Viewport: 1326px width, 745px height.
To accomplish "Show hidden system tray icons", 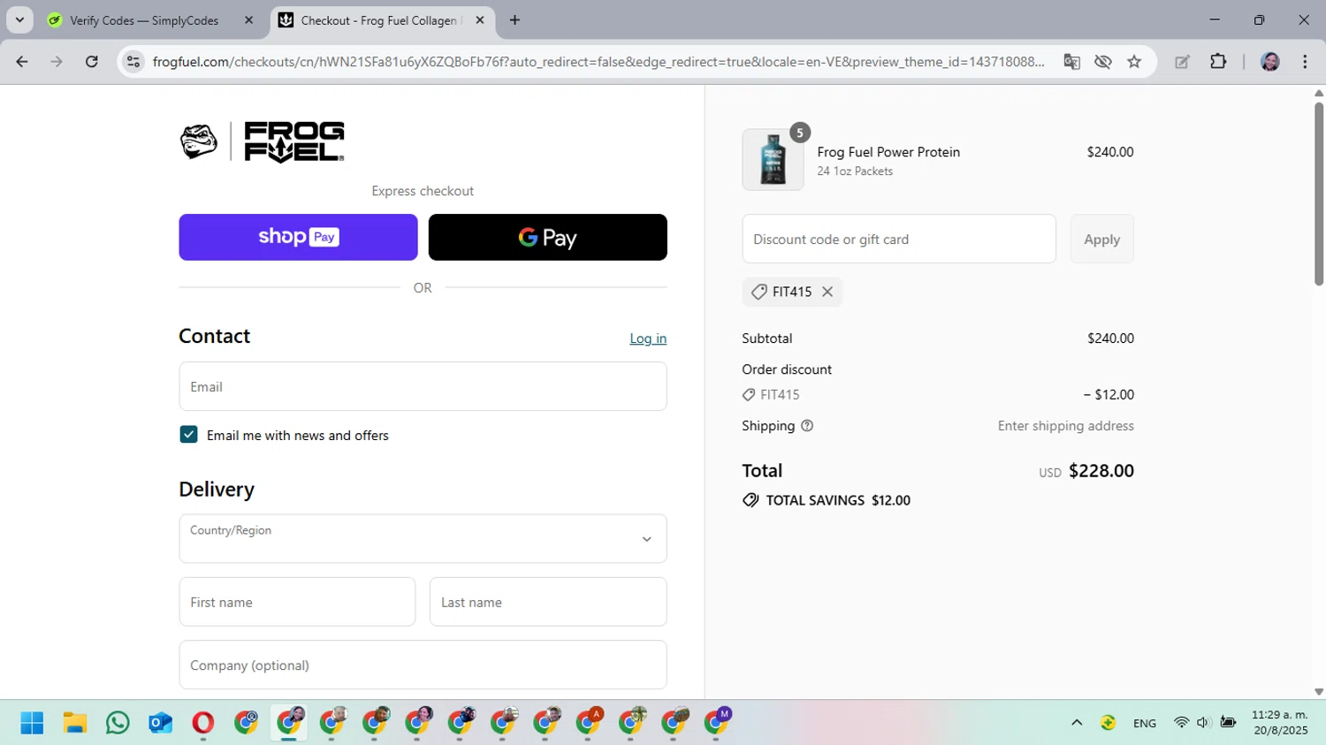I will tap(1077, 723).
